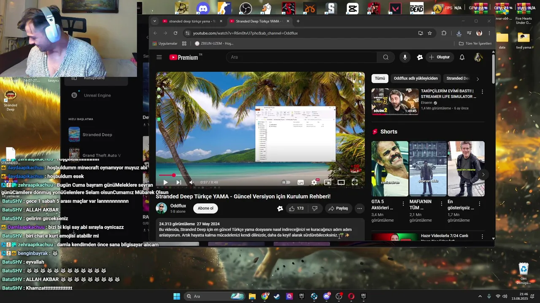The image size is (540, 303).
Task: Launch the Valorant desktop shortcut
Action: 395,8
